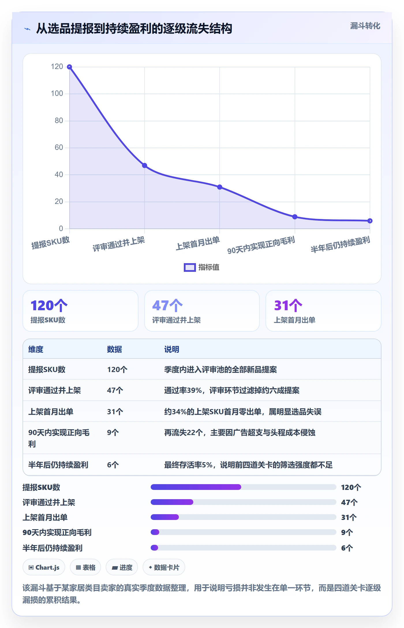This screenshot has height=628, width=404.
Task: Click the chart data point above 评审通过并上架
Action: click(145, 166)
